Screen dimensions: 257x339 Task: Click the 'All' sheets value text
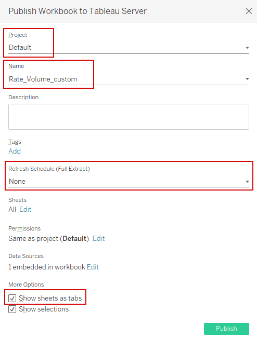tap(12, 209)
